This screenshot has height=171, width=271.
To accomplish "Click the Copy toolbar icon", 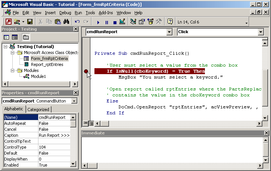I will click(49, 22).
